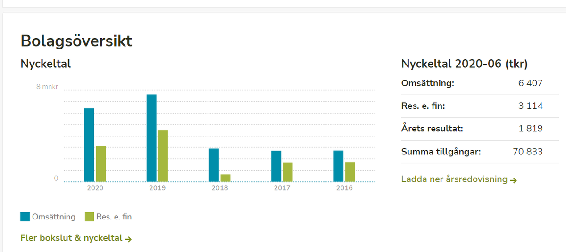Click the Årets resultat: row label

point(432,129)
